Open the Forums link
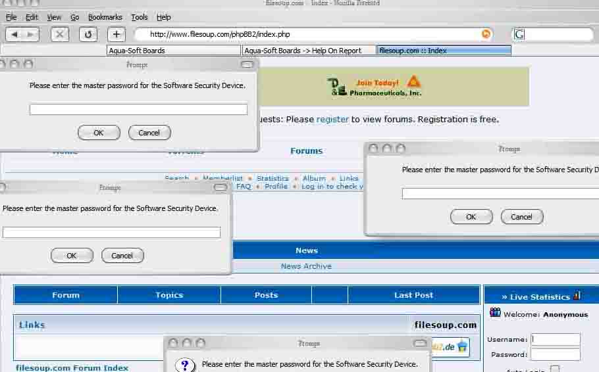The width and height of the screenshot is (599, 372). (x=306, y=151)
